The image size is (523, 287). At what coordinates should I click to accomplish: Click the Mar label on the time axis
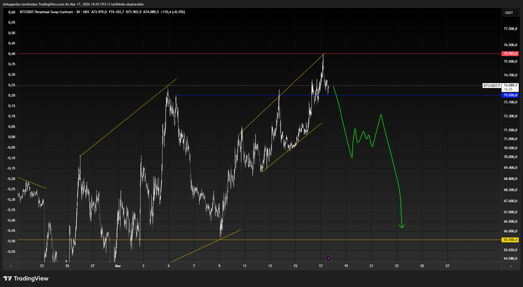click(x=118, y=265)
